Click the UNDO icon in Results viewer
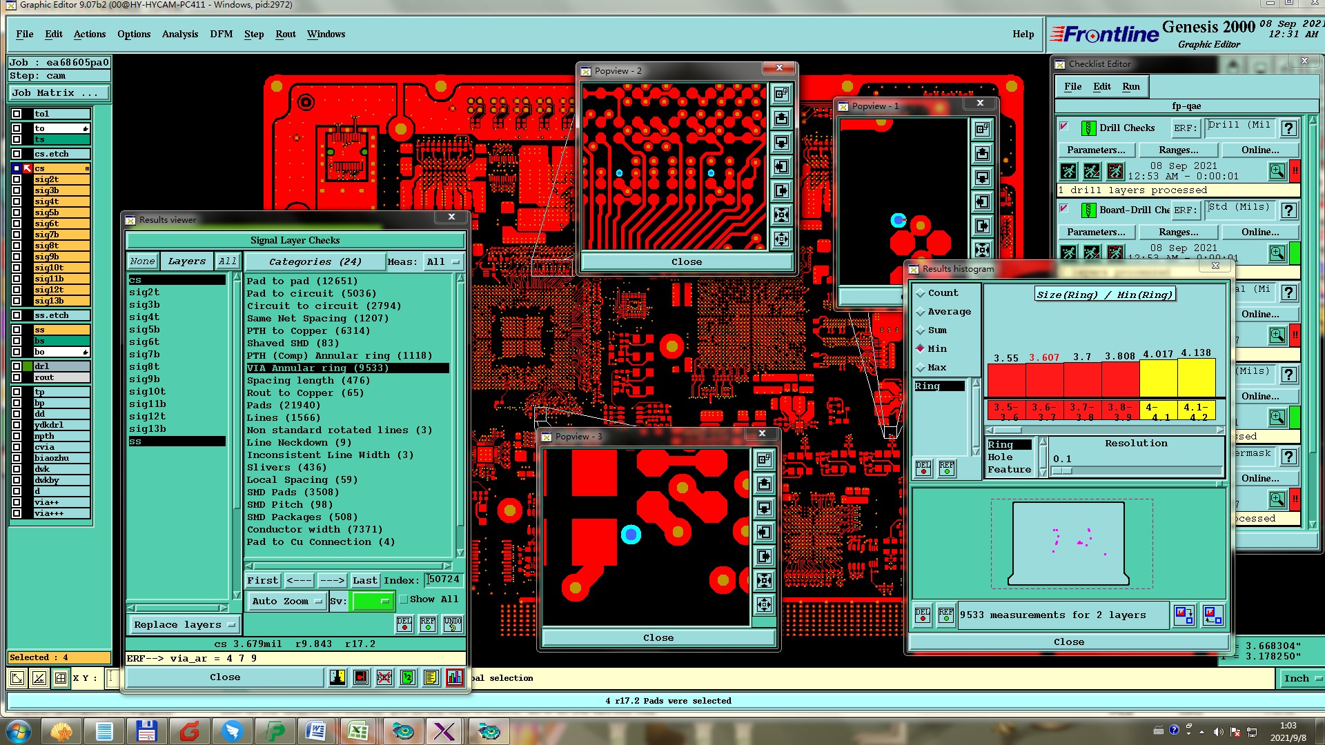 (453, 624)
